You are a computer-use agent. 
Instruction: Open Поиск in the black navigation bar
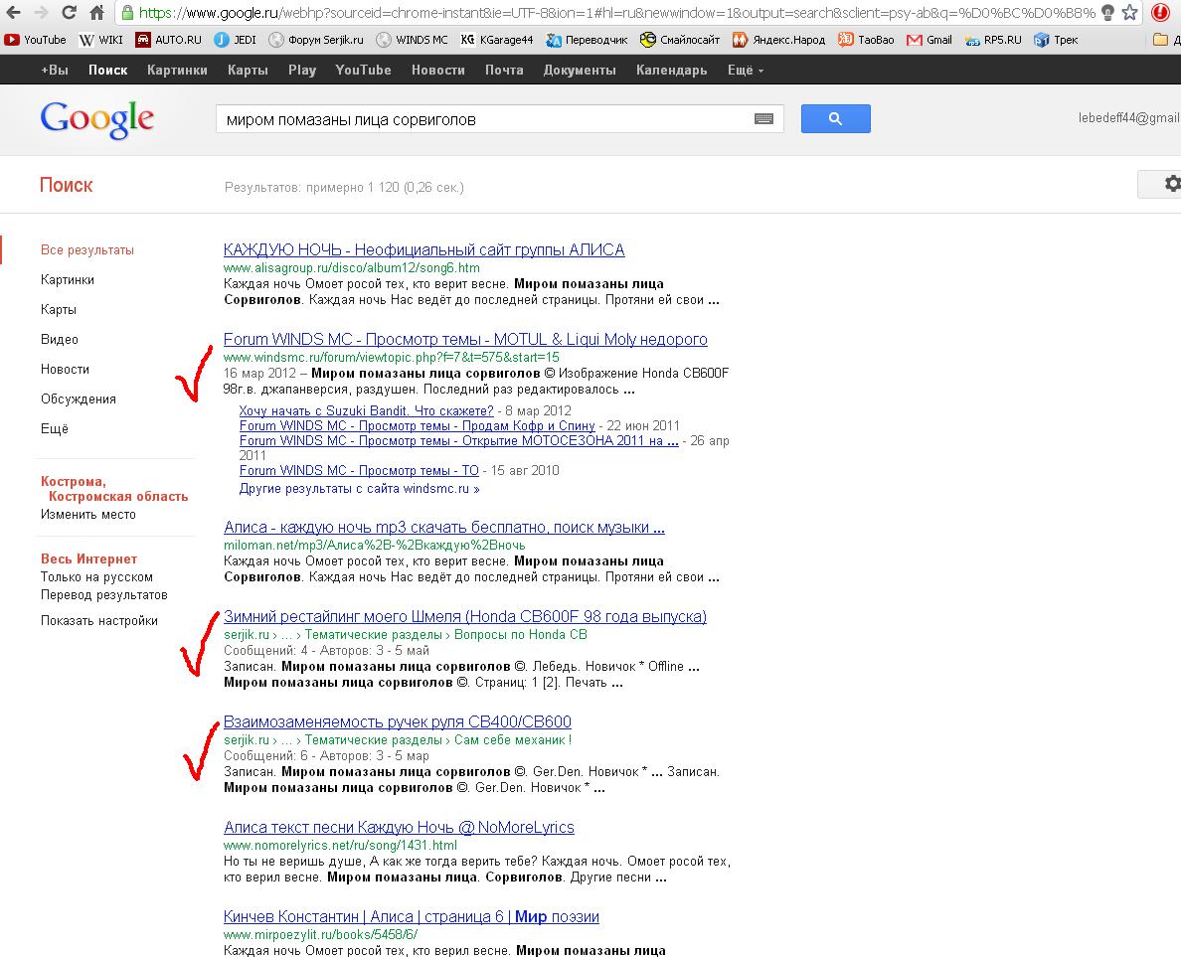click(x=107, y=70)
